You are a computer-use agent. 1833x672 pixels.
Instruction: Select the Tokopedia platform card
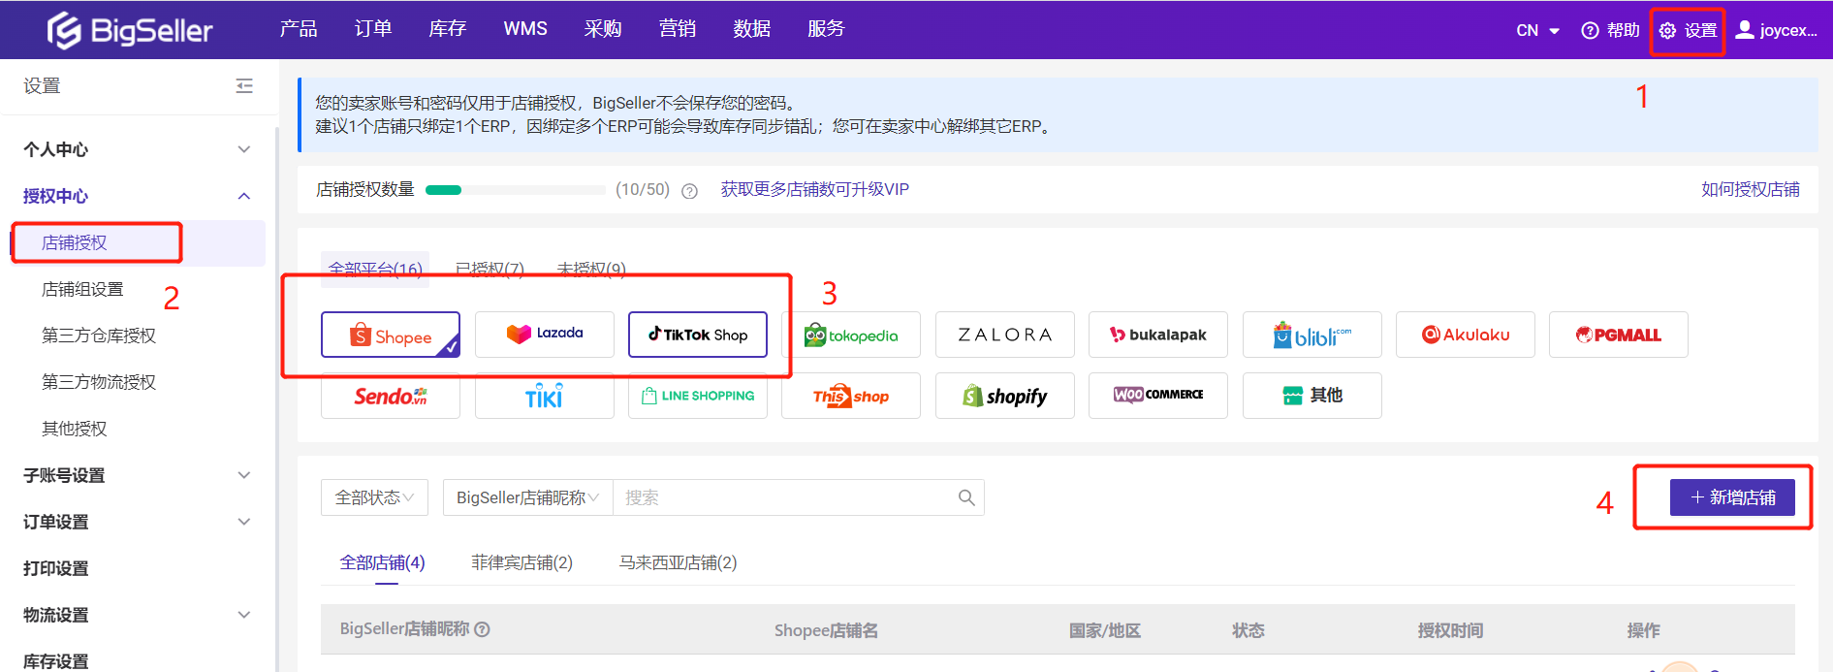click(x=851, y=335)
